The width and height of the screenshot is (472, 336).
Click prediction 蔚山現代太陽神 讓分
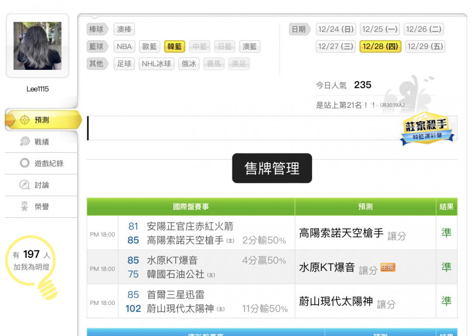point(347,301)
